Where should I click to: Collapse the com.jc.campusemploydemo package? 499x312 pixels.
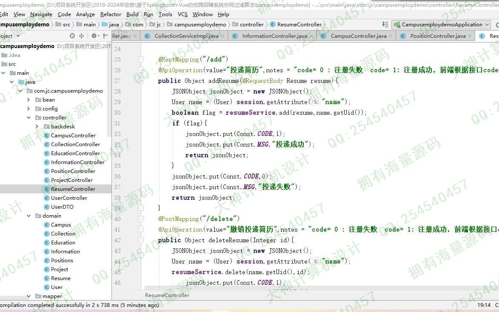[x=20, y=91]
